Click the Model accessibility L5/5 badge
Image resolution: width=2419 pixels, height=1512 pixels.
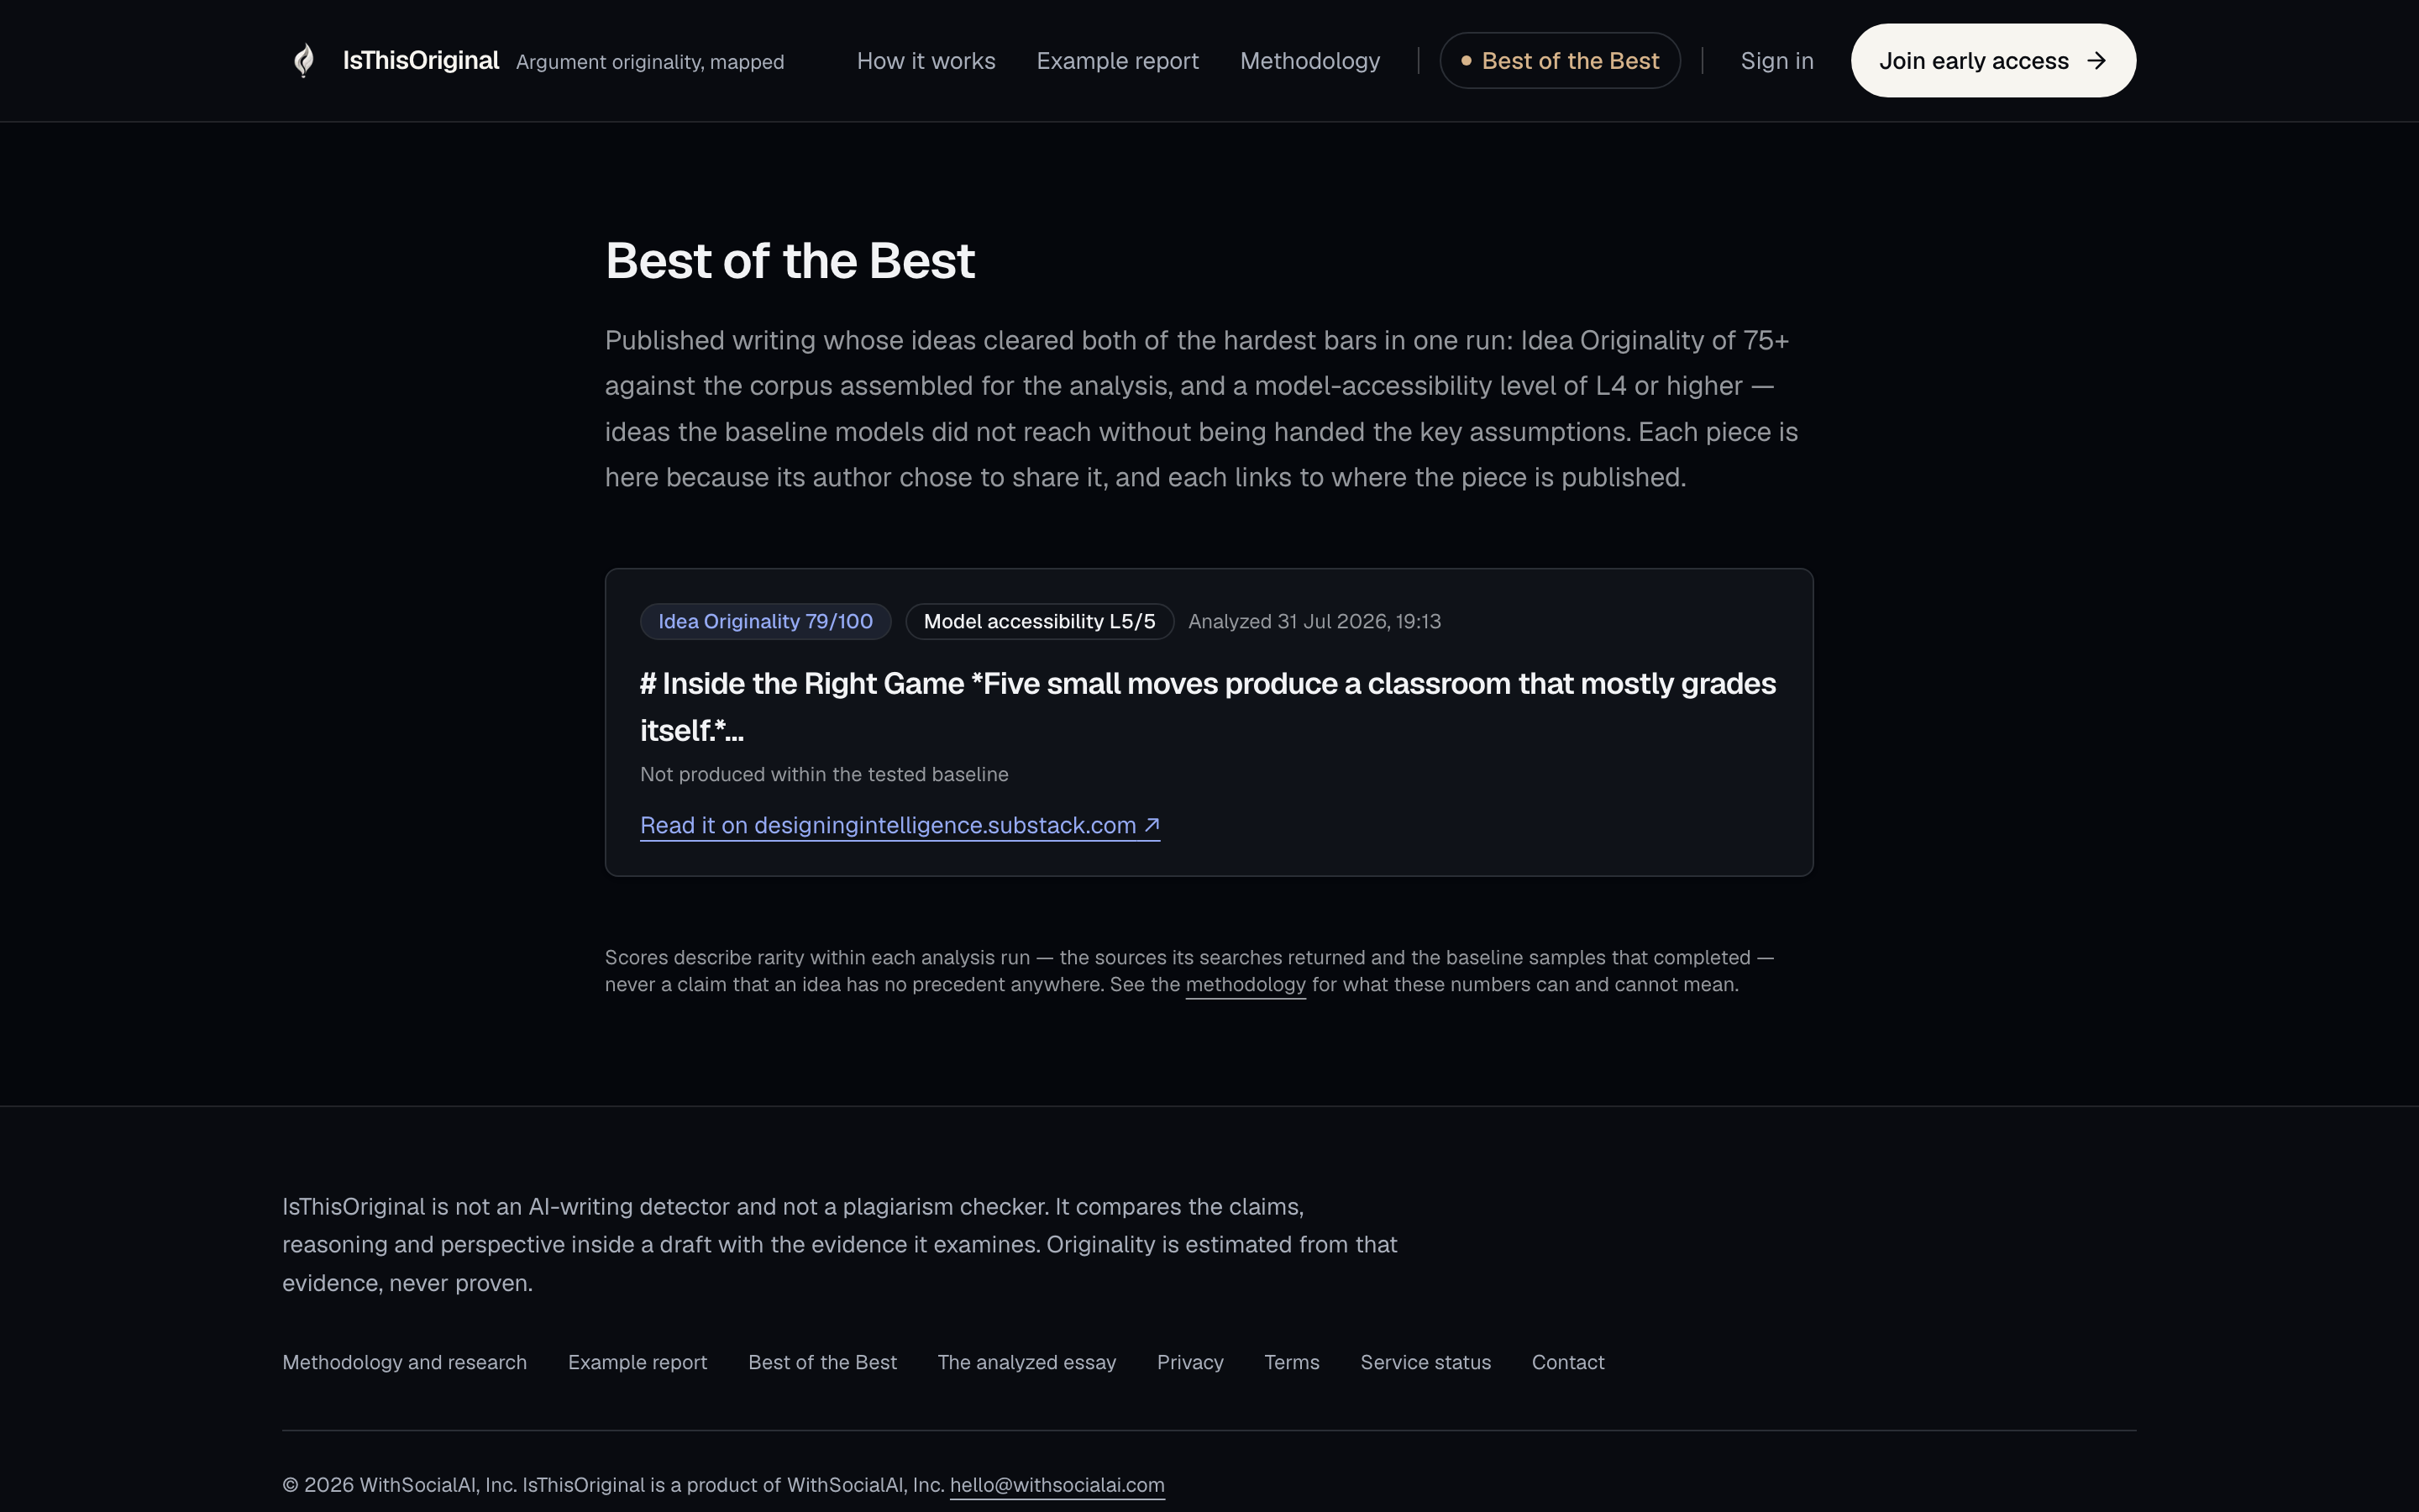click(x=1040, y=621)
